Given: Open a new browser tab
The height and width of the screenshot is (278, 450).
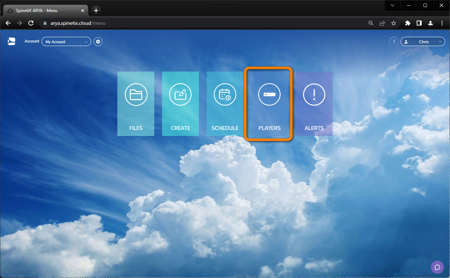Looking at the screenshot, I should (96, 11).
